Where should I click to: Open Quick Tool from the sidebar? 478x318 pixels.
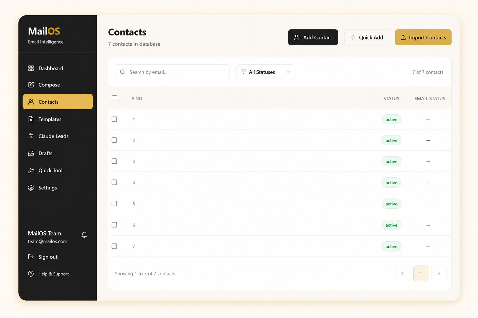(58, 170)
